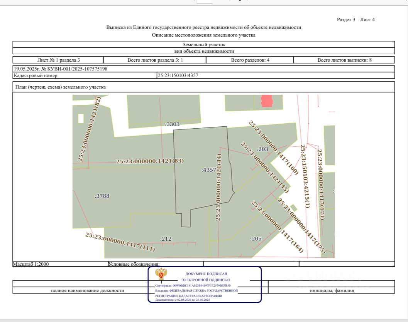Click diagonal map label '25:23:000000:1417(164)'
Image resolution: width=408 pixels, height=322 pixels.
(277, 227)
